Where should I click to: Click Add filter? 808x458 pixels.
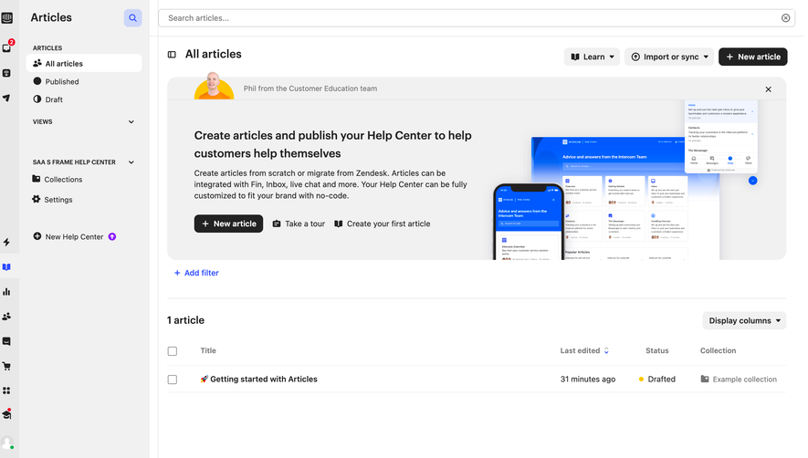pos(196,273)
